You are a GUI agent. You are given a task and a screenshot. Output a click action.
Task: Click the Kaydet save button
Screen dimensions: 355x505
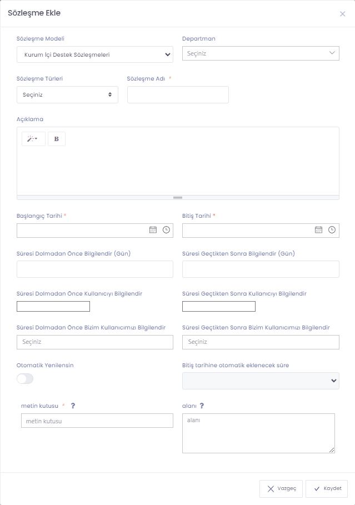pyautogui.click(x=327, y=488)
